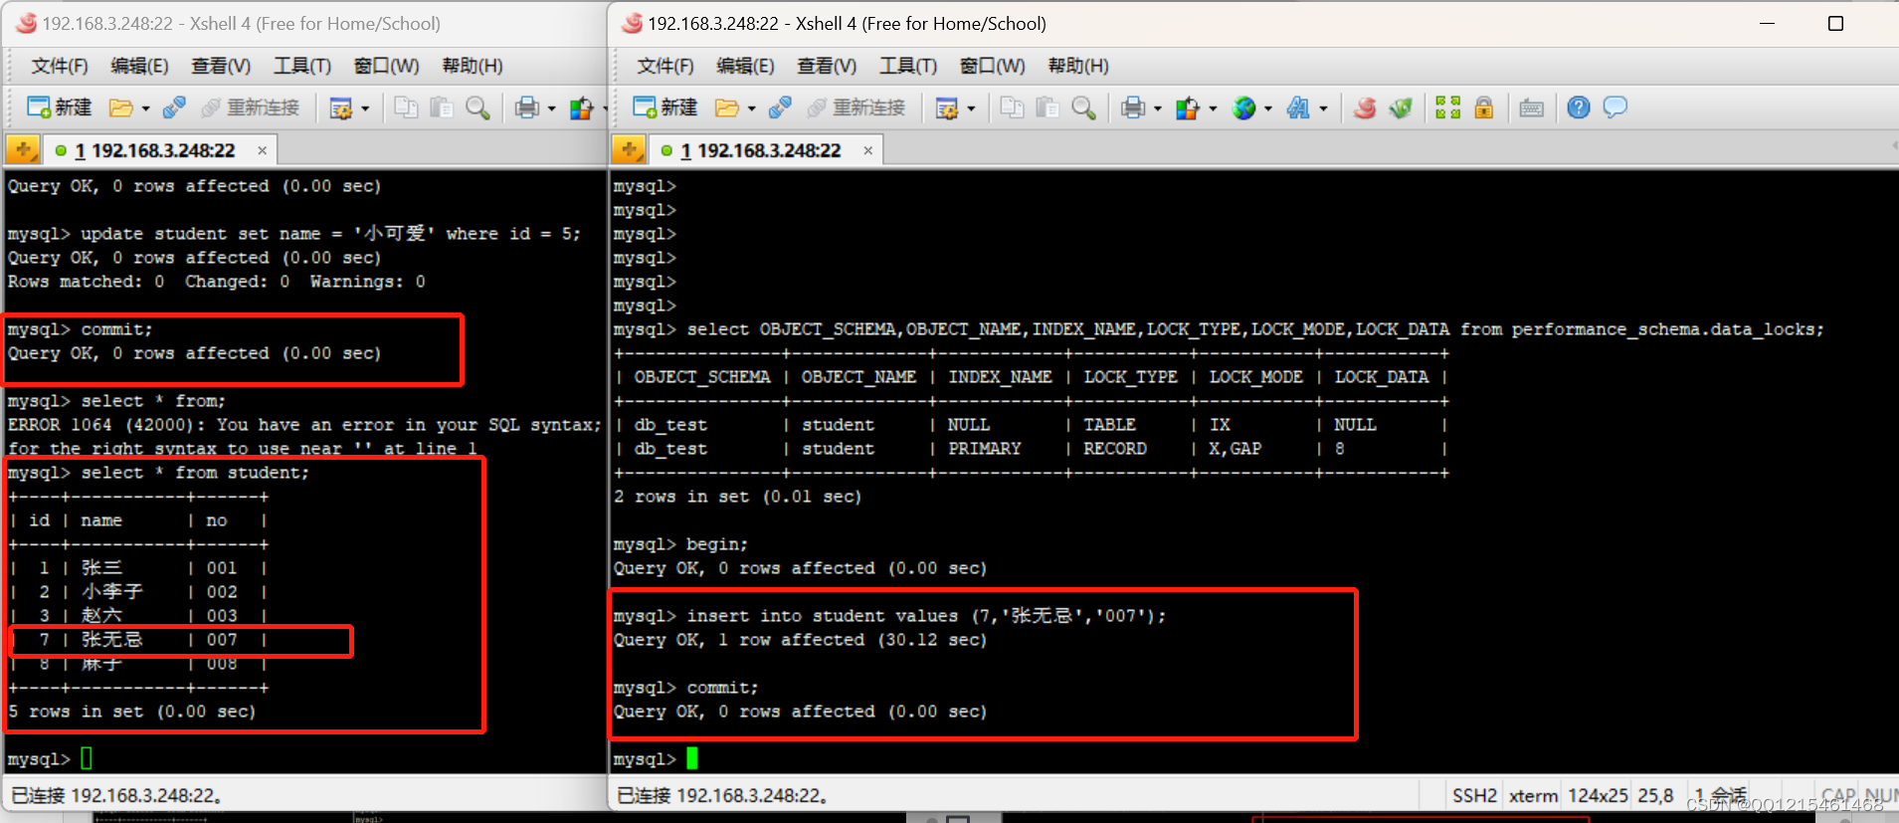Click the paste icon in left window
Screen dimensions: 1899x823
pyautogui.click(x=442, y=107)
